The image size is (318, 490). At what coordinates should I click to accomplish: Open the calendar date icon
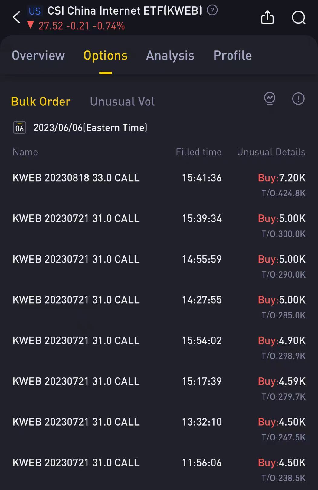[x=20, y=127]
